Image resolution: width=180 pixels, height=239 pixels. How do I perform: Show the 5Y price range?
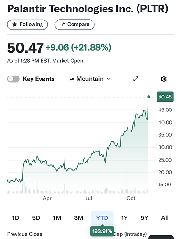click(144, 218)
